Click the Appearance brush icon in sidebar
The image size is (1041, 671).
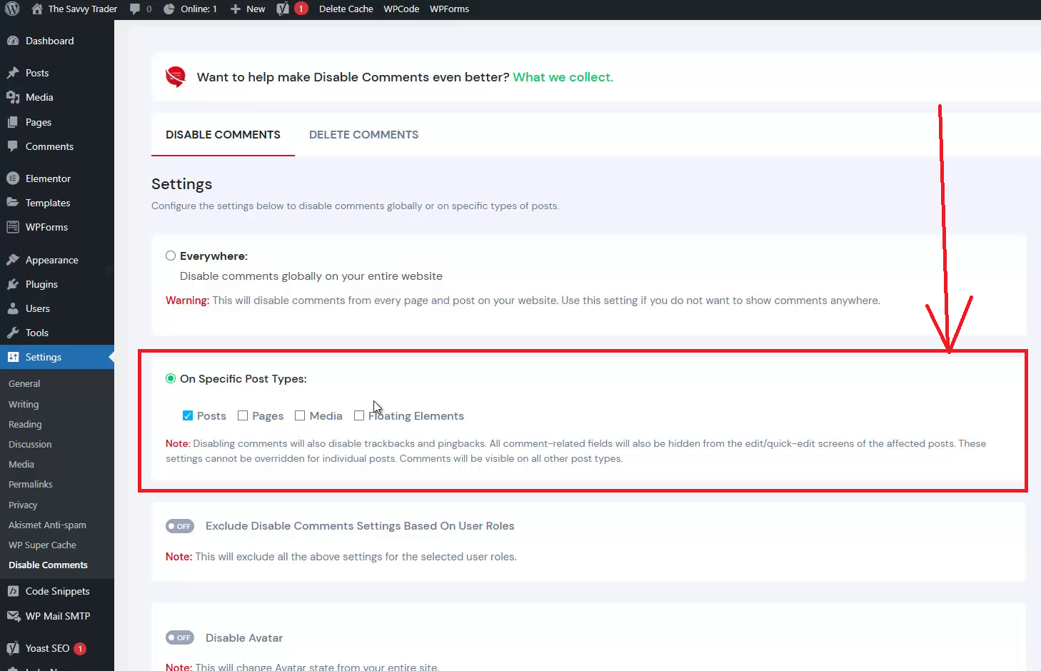[x=13, y=260]
